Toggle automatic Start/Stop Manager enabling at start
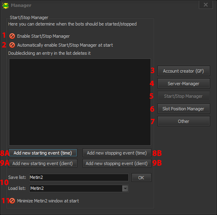217x215 pixels. [x=12, y=45]
